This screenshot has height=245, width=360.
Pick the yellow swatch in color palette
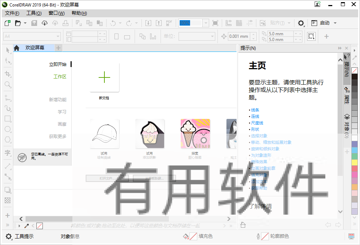pos(355,162)
